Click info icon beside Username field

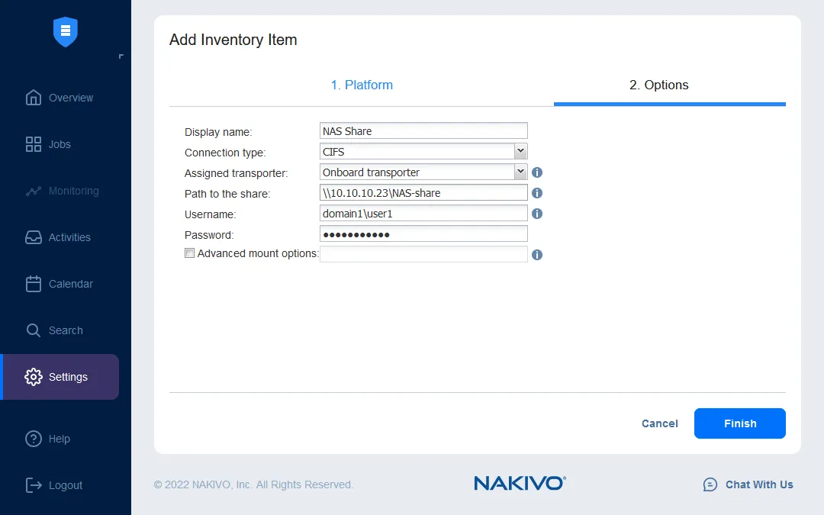click(537, 214)
